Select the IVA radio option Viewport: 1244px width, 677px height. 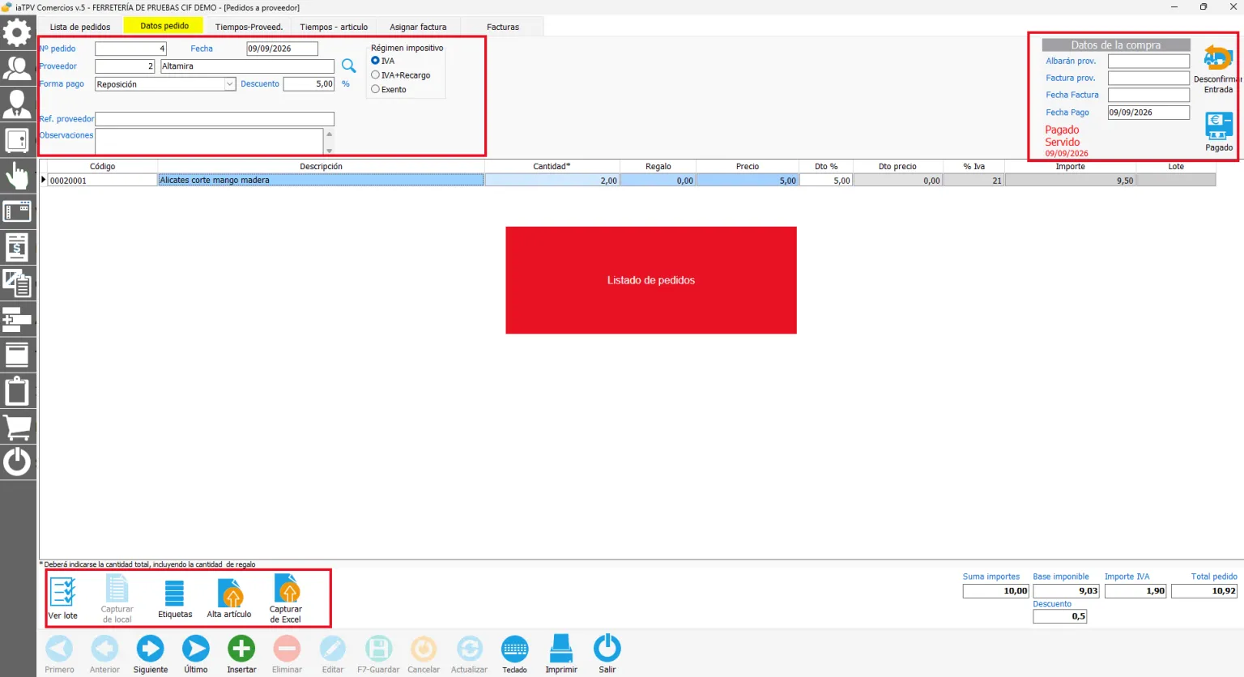tap(375, 61)
